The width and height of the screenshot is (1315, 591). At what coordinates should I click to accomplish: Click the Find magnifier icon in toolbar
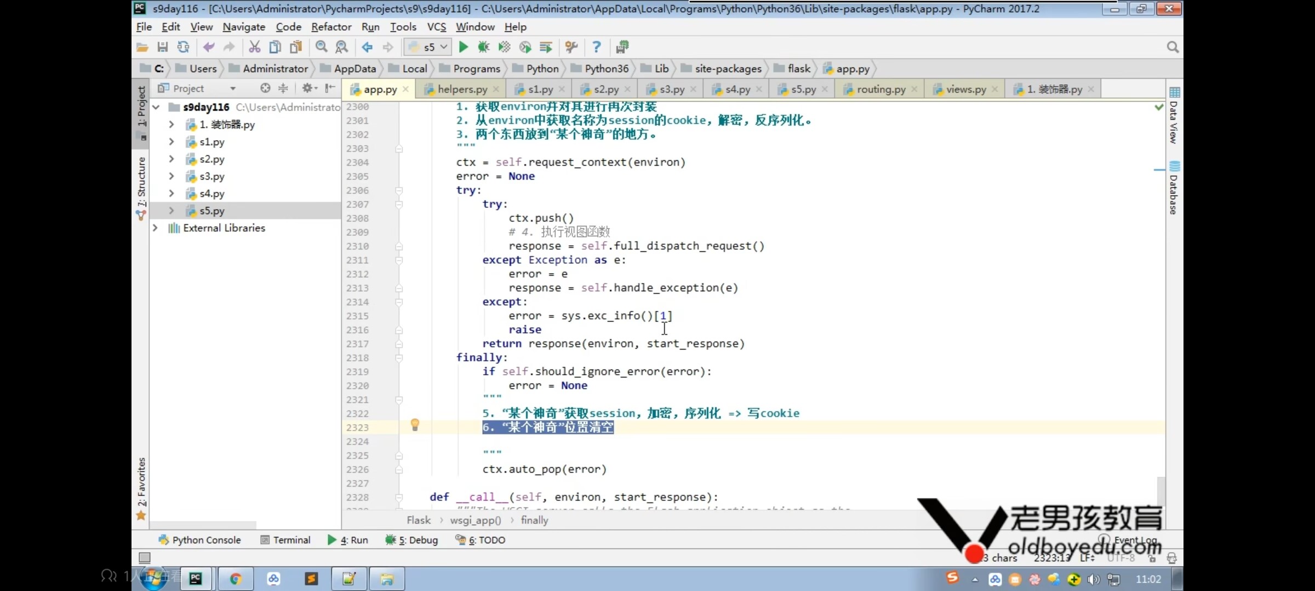pos(322,47)
